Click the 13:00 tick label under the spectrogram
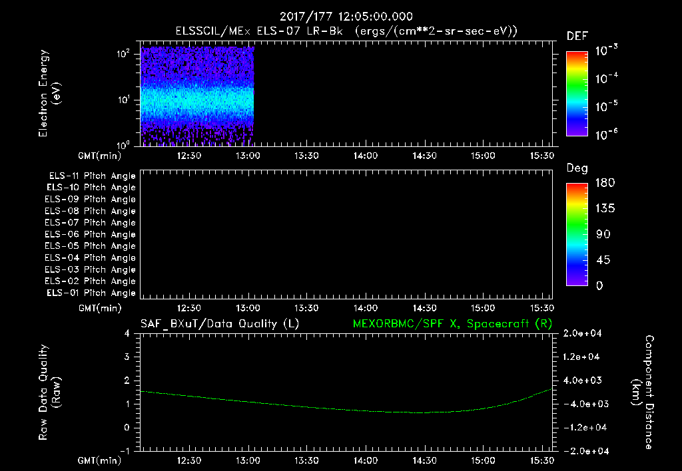The width and height of the screenshot is (682, 471). (248, 156)
